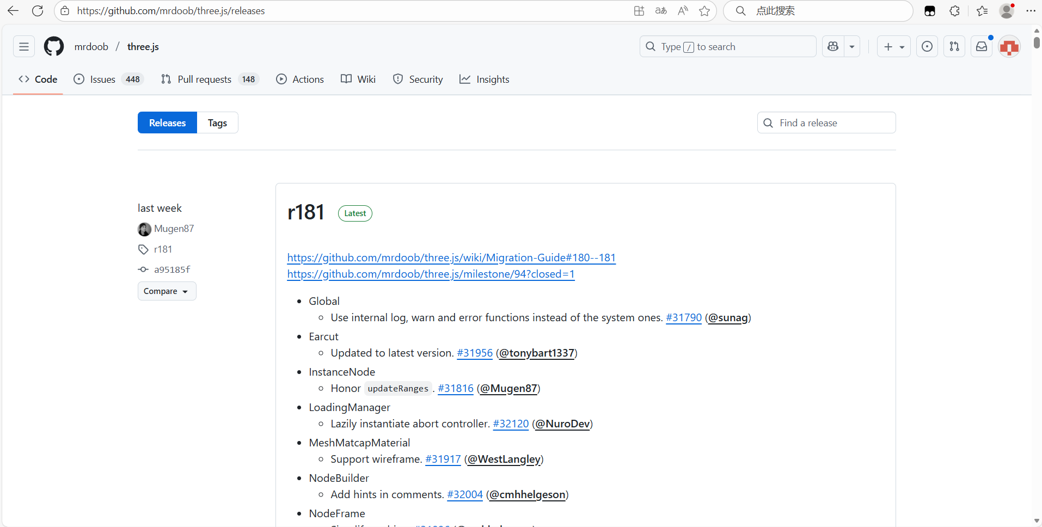Open pull request #31956
This screenshot has width=1042, height=527.
pos(475,353)
